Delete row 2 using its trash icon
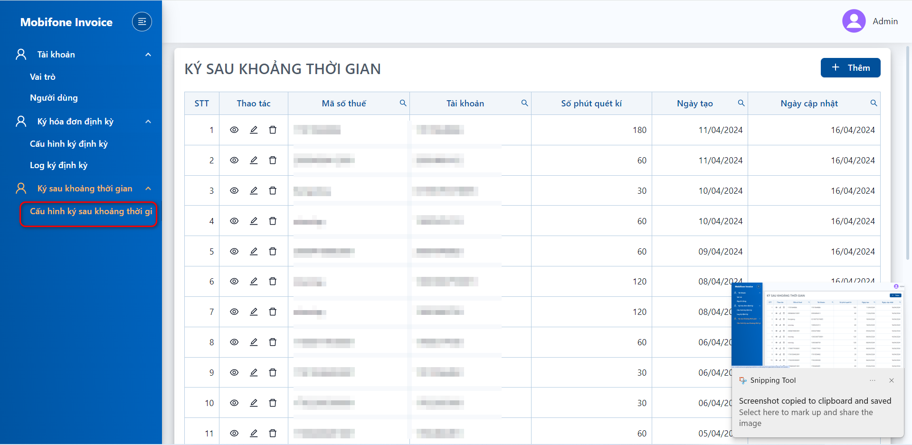912x445 pixels. click(273, 160)
